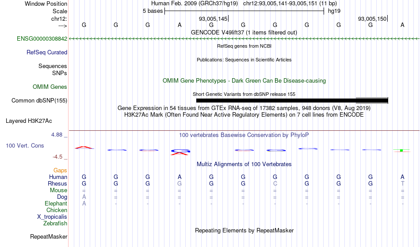
Task: Click the 93,005,150 position marker
Action: pyautogui.click(x=372, y=19)
